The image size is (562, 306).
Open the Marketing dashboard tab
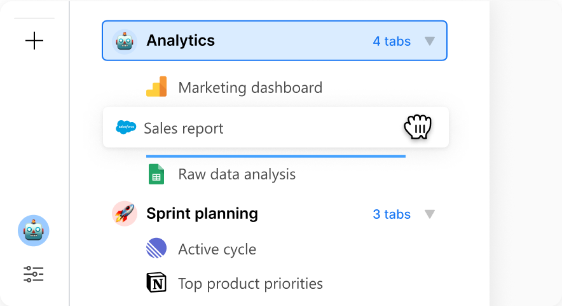click(250, 88)
